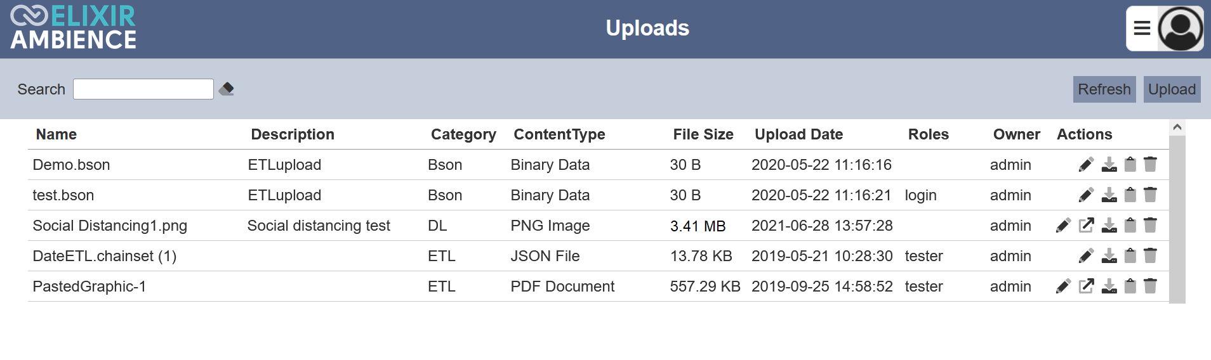Image resolution: width=1211 pixels, height=360 pixels.
Task: Click the Refresh button
Action: pyautogui.click(x=1104, y=89)
